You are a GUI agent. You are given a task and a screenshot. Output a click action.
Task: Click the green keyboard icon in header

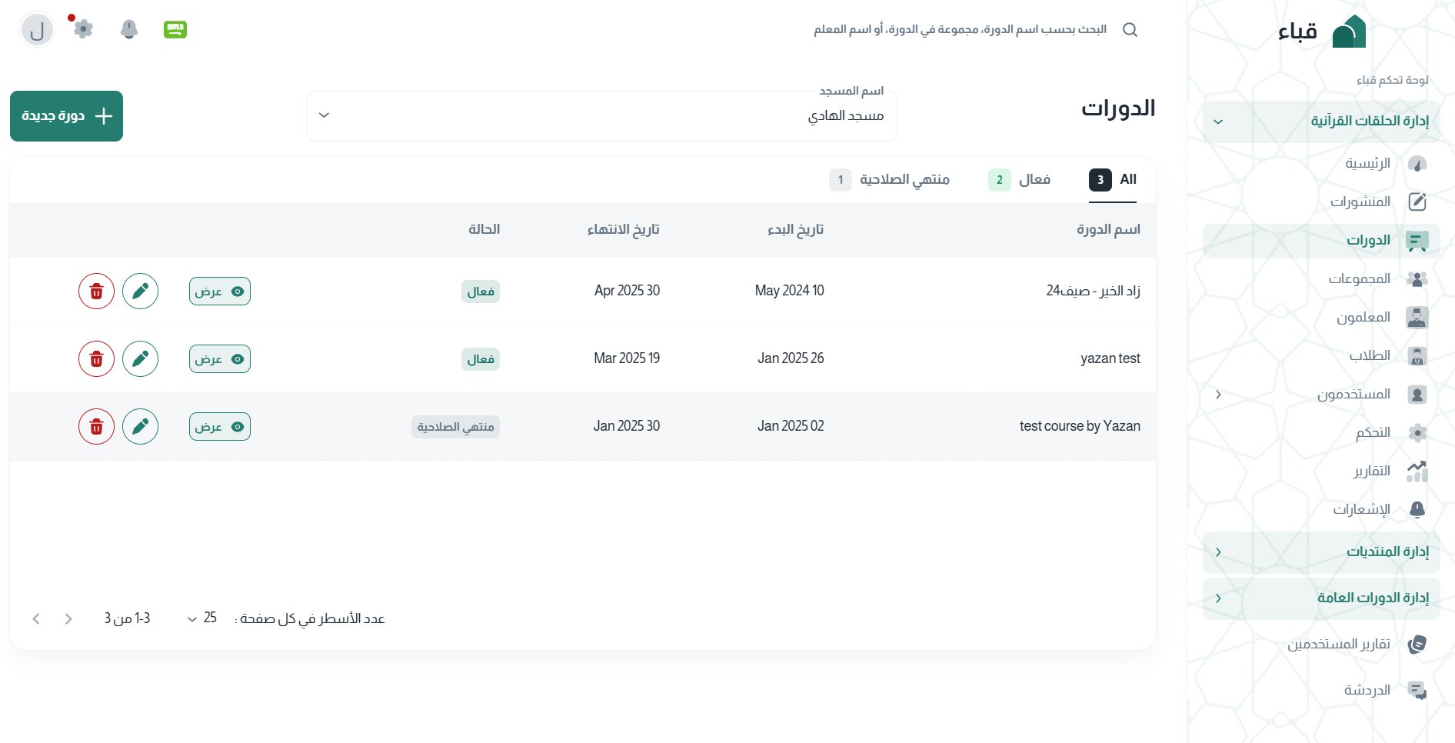point(175,29)
